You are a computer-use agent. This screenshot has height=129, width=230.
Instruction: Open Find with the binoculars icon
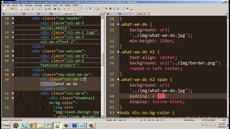click(x=55, y=9)
